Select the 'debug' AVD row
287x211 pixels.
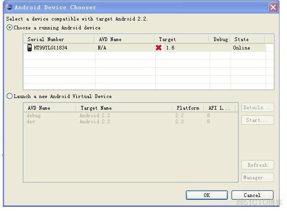click(x=130, y=115)
